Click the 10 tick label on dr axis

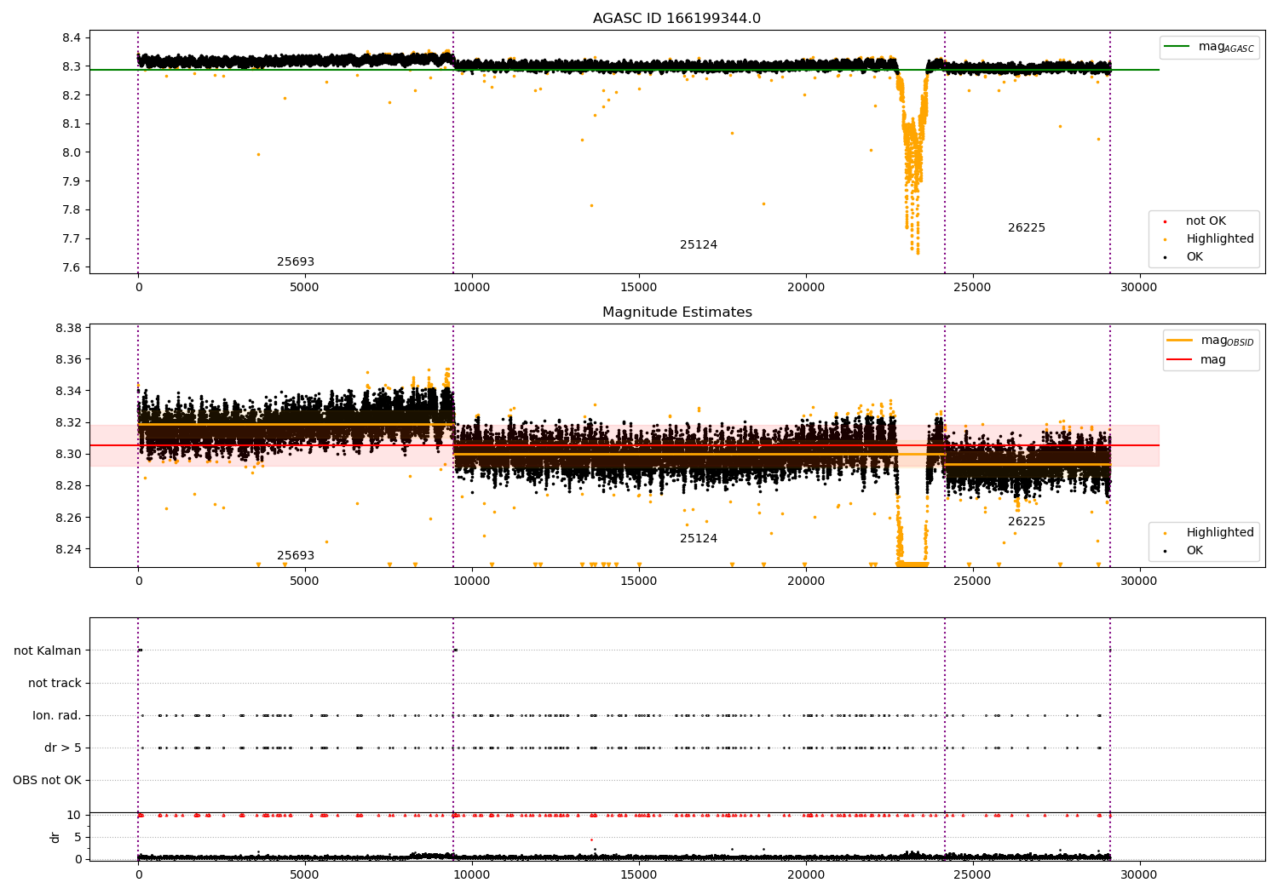(x=74, y=815)
